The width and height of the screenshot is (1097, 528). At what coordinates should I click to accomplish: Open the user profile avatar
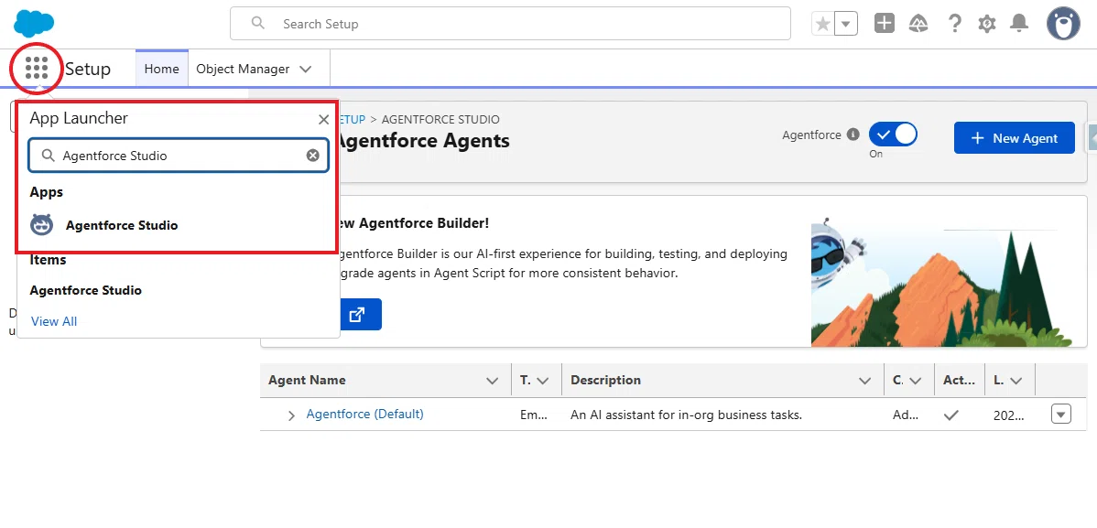tap(1063, 24)
